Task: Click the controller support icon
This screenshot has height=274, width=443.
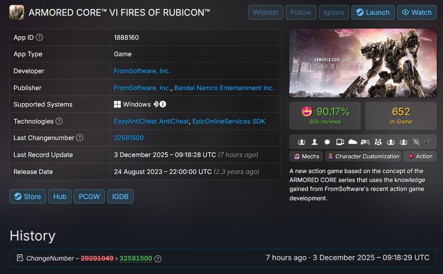Action: coord(365,142)
